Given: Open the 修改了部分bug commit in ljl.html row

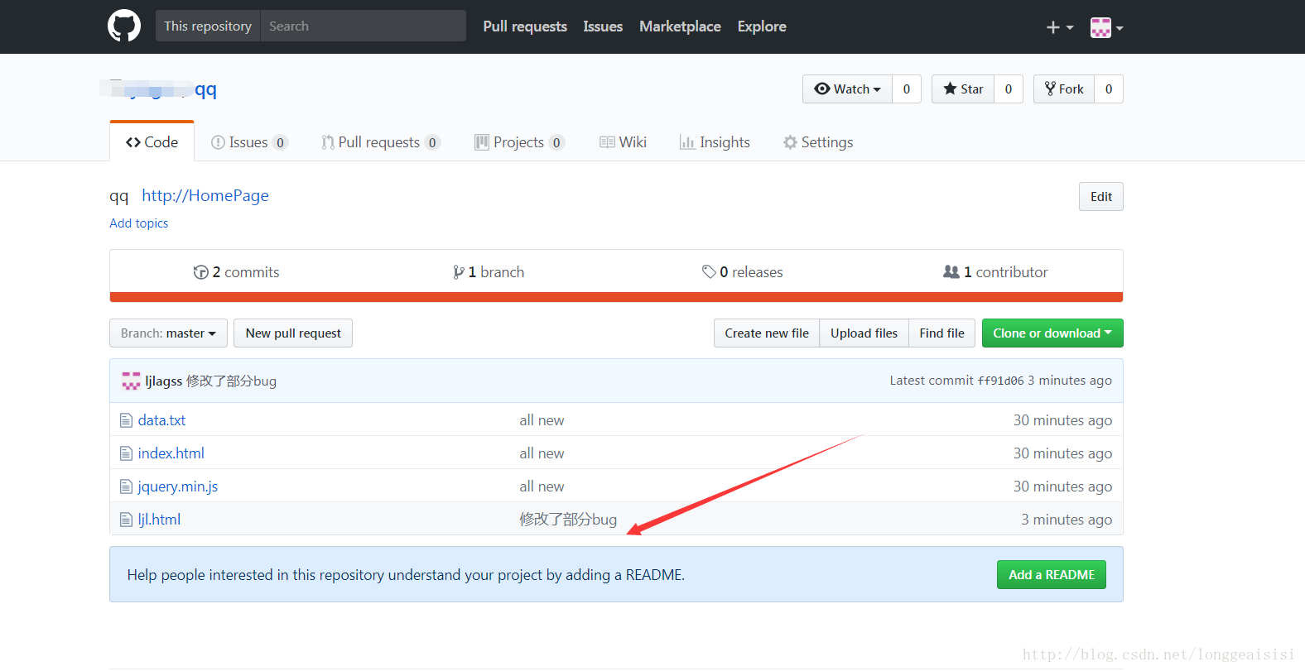Looking at the screenshot, I should [568, 520].
